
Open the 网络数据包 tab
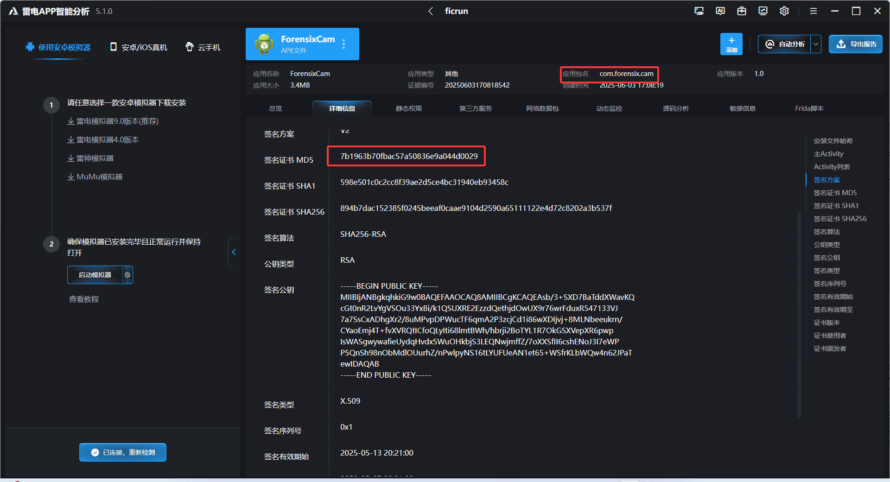(x=542, y=108)
